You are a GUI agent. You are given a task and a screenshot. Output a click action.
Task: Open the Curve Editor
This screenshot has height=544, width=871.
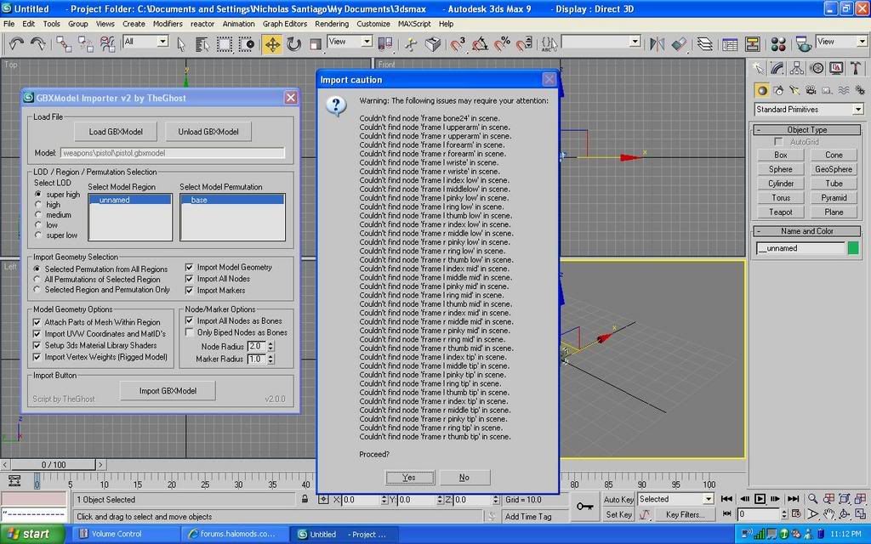[x=730, y=44]
